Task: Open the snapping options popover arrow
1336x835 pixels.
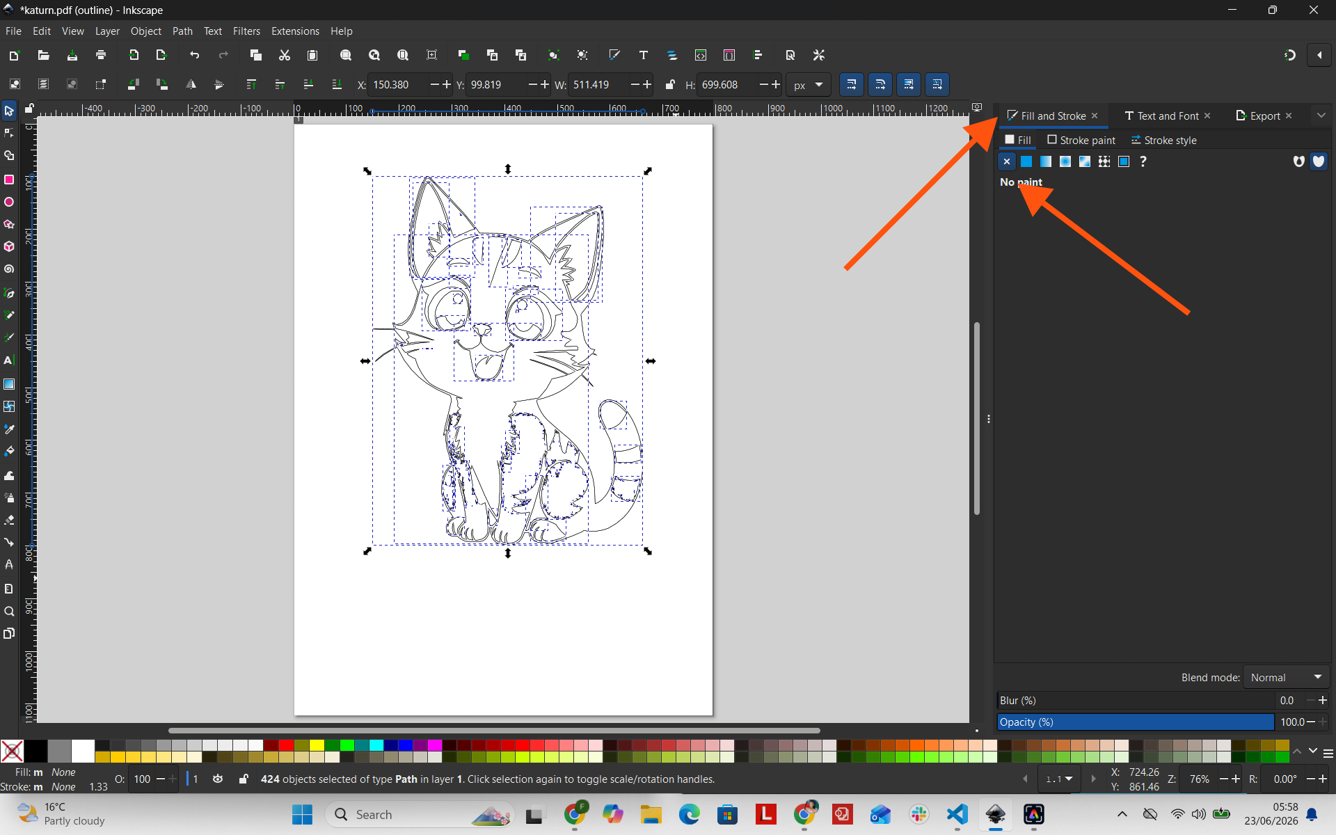Action: pyautogui.click(x=1319, y=55)
